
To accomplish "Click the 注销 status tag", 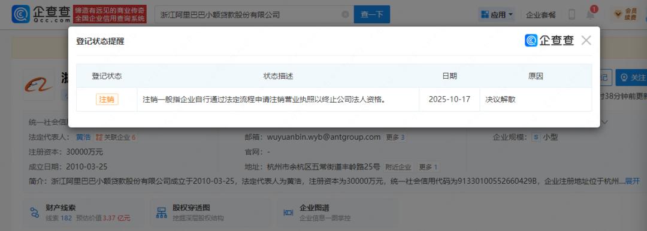I will 107,100.
